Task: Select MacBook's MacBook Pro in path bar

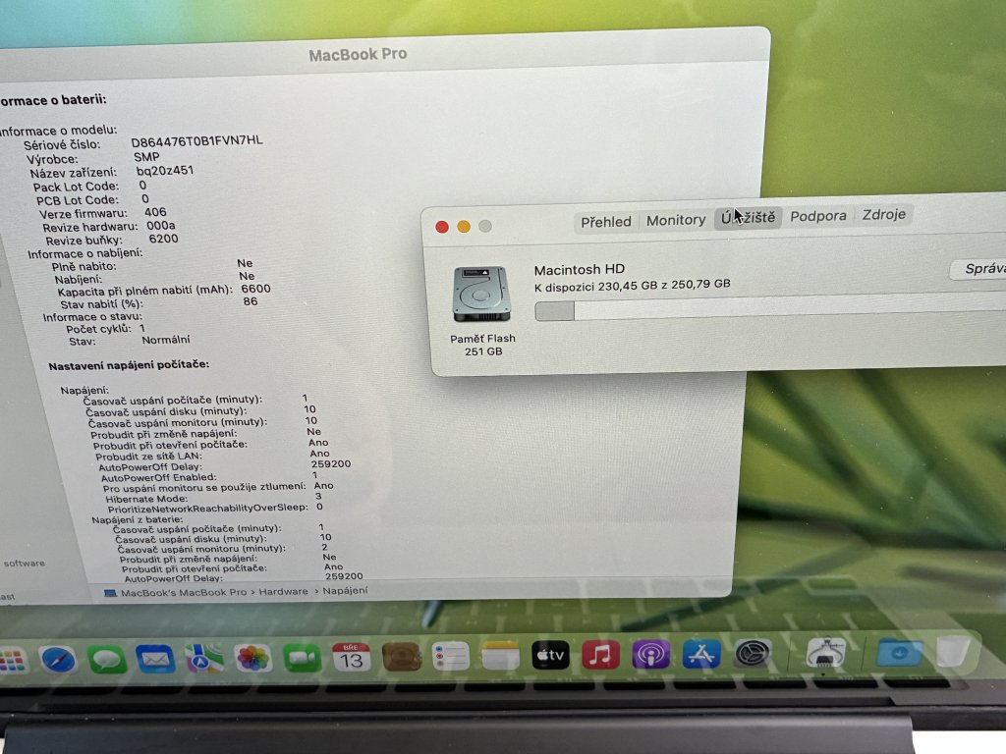Action: [177, 592]
